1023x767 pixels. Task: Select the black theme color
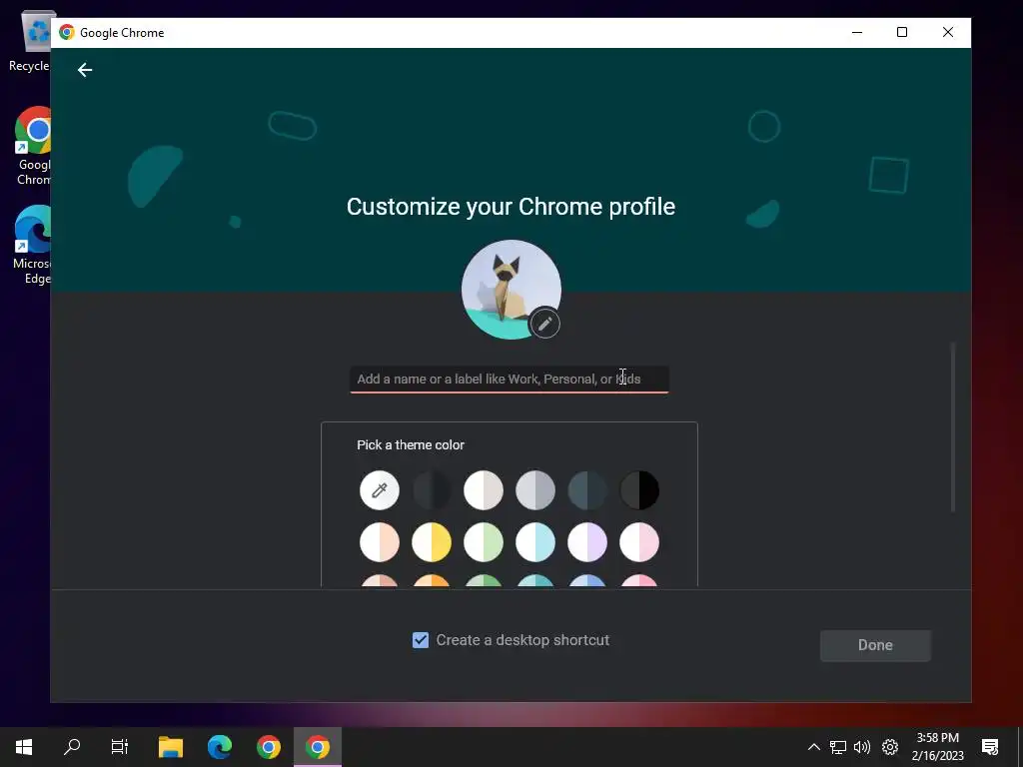[x=639, y=489]
